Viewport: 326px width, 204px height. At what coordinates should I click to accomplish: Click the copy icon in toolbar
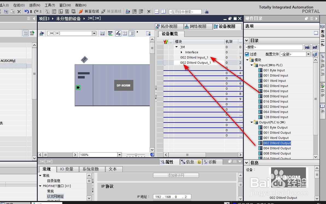(x=6, y=11)
